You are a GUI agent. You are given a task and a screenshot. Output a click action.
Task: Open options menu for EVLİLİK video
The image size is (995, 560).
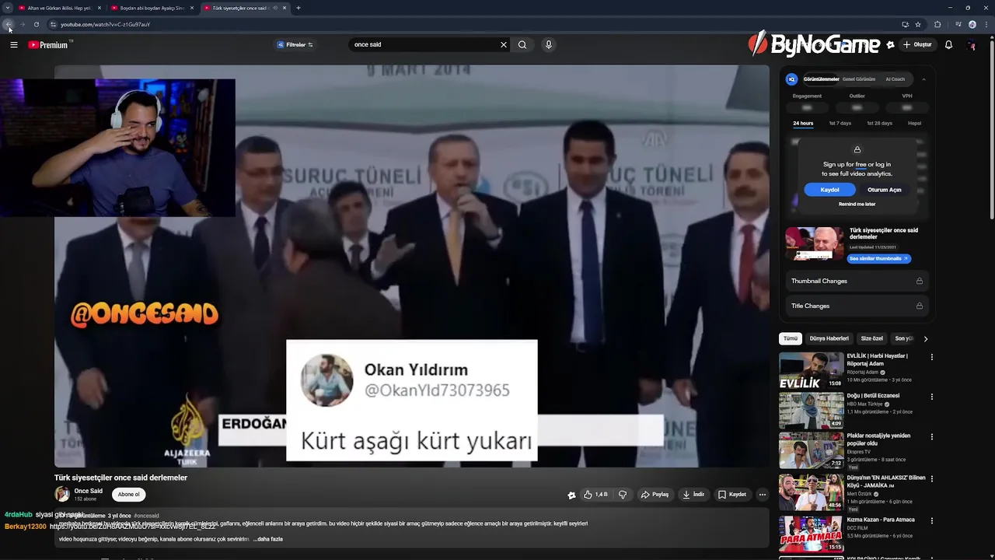pos(931,357)
